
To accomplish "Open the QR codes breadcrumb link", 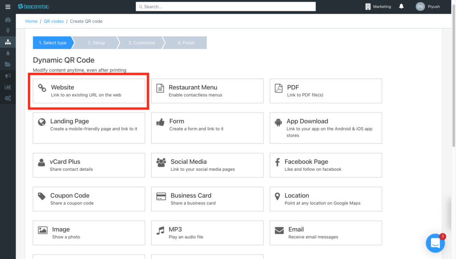I will (x=53, y=21).
